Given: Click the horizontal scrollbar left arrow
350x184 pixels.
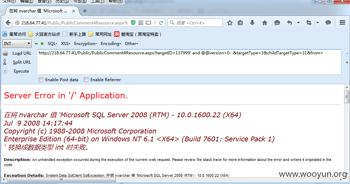Looking at the screenshot, I should (3, 180).
